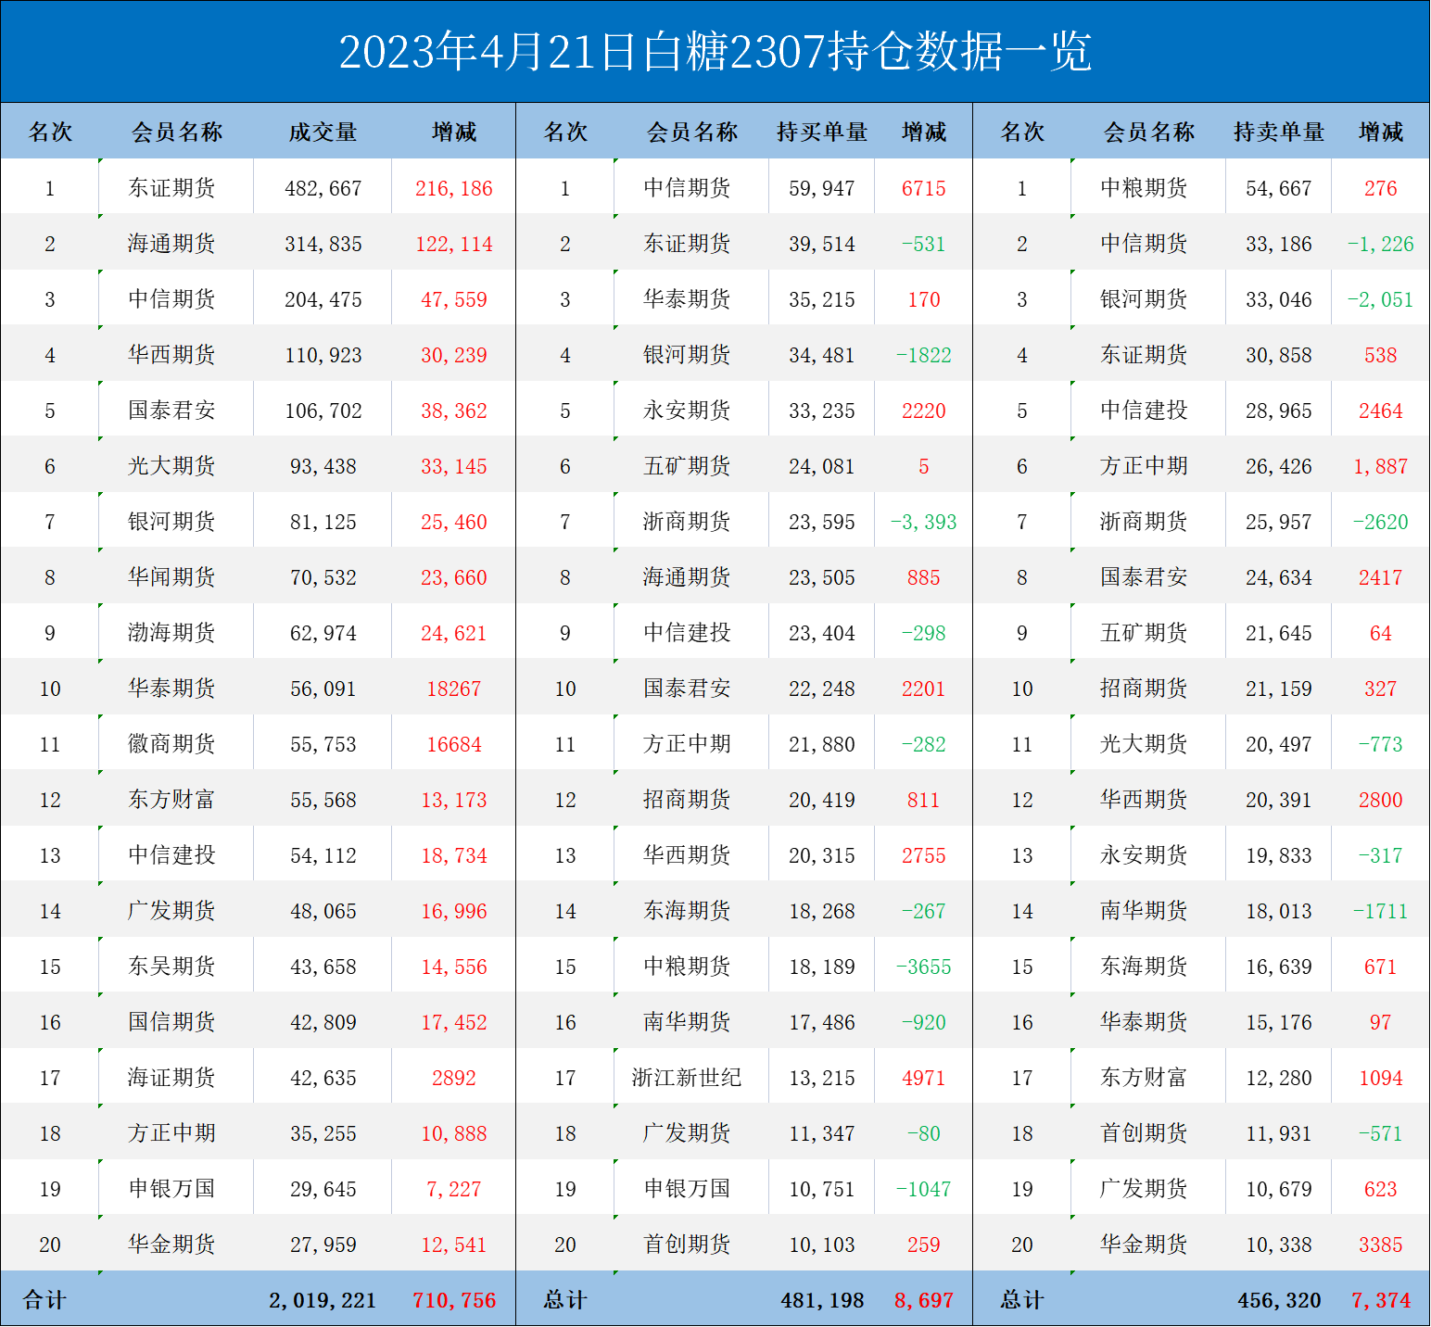Select 永安期货 in long positions table

(687, 411)
